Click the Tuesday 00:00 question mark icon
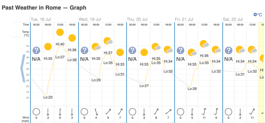The height and width of the screenshot is (123, 265). [36, 51]
